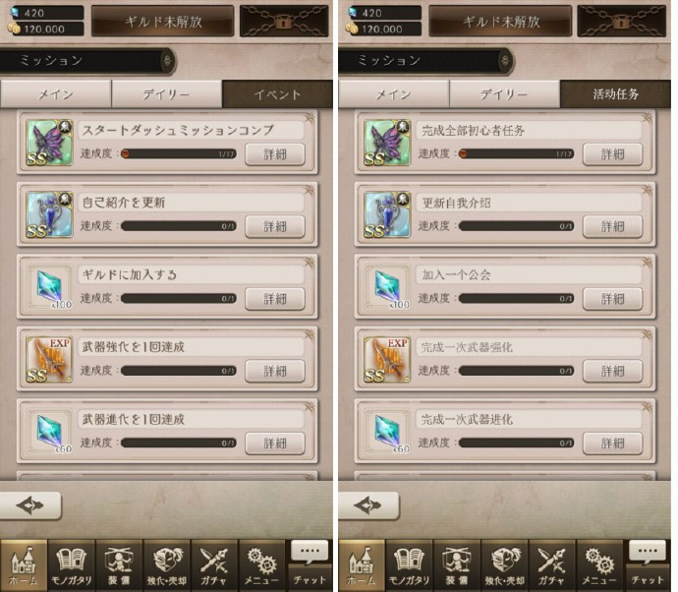Click progress bar of 武器強化を1回達成
The image size is (678, 592).
(x=179, y=371)
